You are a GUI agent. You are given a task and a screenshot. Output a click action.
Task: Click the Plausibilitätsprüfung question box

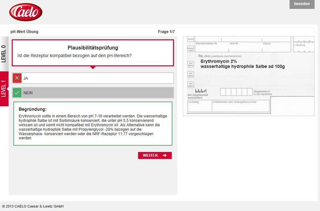click(93, 52)
